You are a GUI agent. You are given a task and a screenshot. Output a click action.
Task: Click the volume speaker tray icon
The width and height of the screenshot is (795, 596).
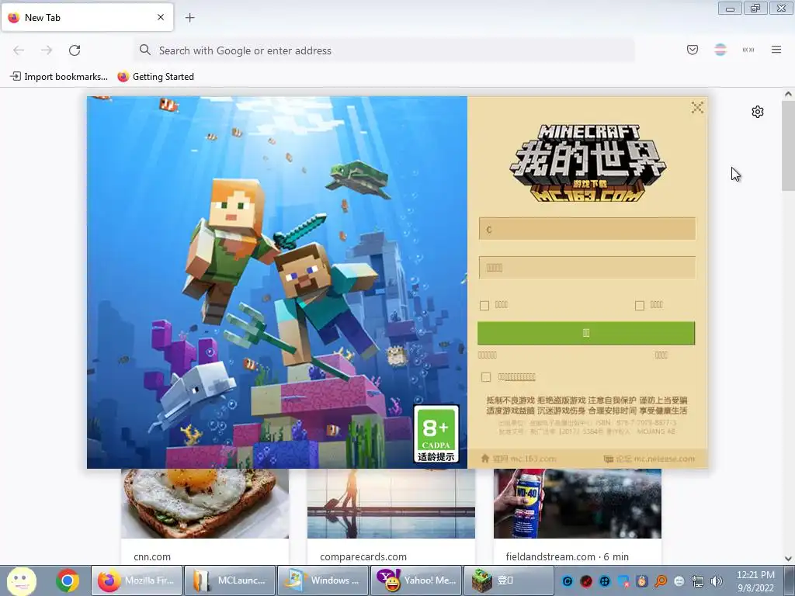click(717, 581)
